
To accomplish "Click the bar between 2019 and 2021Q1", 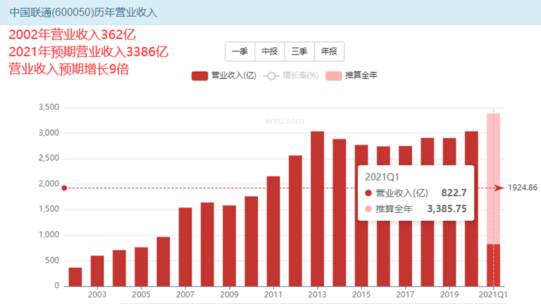I will [471, 209].
